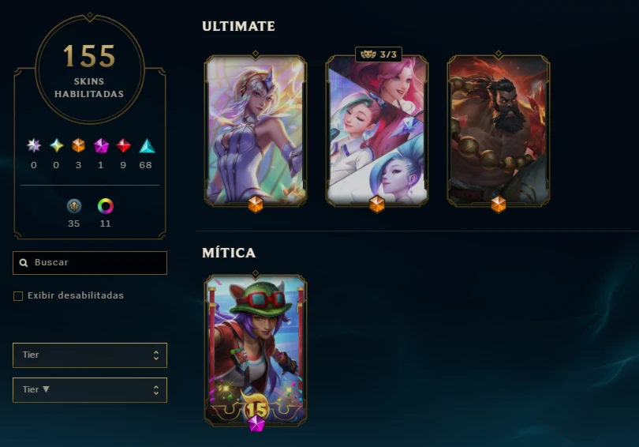Open the Elementalist Lux skin card
The image size is (639, 447).
(256, 130)
